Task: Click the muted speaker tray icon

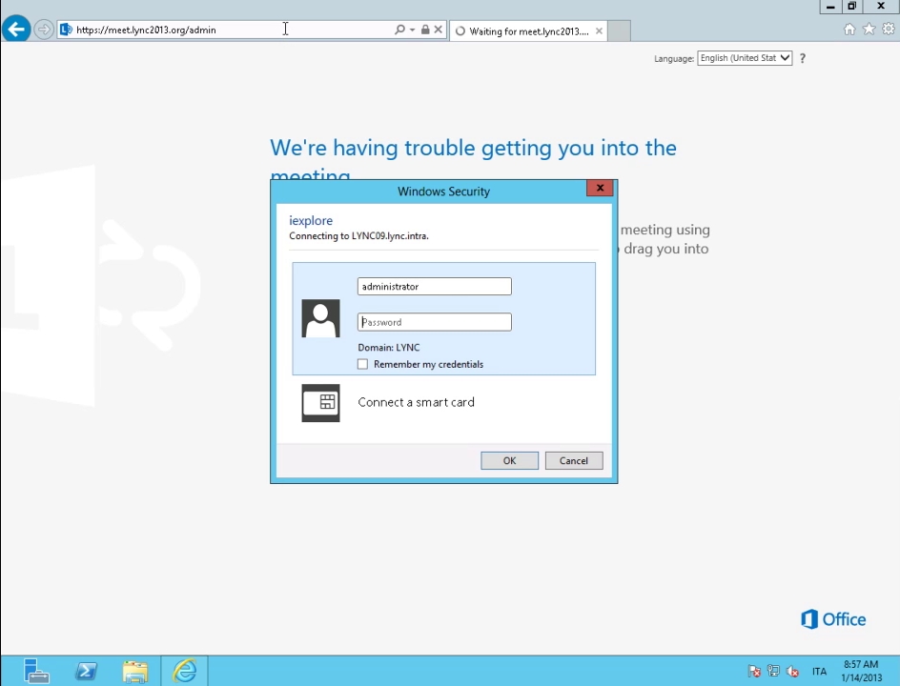Action: [792, 671]
